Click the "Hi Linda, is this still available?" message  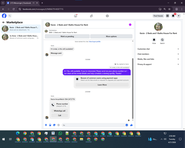[x=62, y=49]
